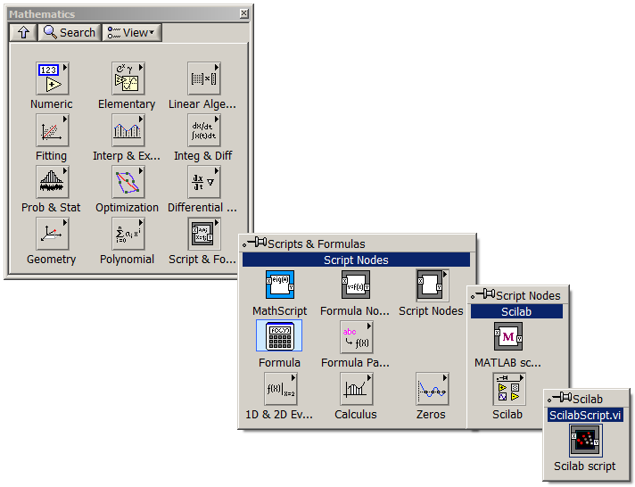
Task: Pin the Scripts & Formulas palette
Action: [x=255, y=243]
